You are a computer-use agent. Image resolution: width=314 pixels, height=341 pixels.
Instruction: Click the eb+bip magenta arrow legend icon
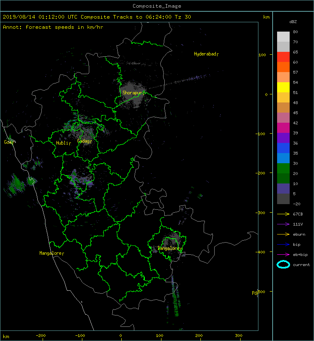[283, 255]
